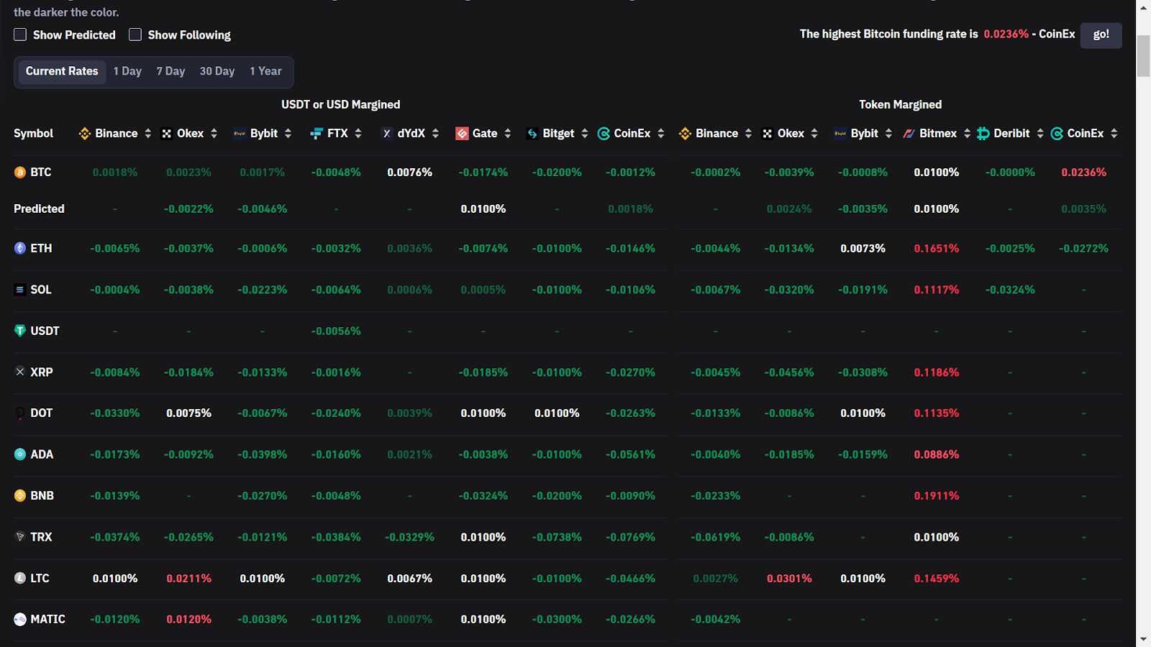Click the 0.0236% highest funding rate text
Screen dimensions: 1151x647
(x=1006, y=34)
